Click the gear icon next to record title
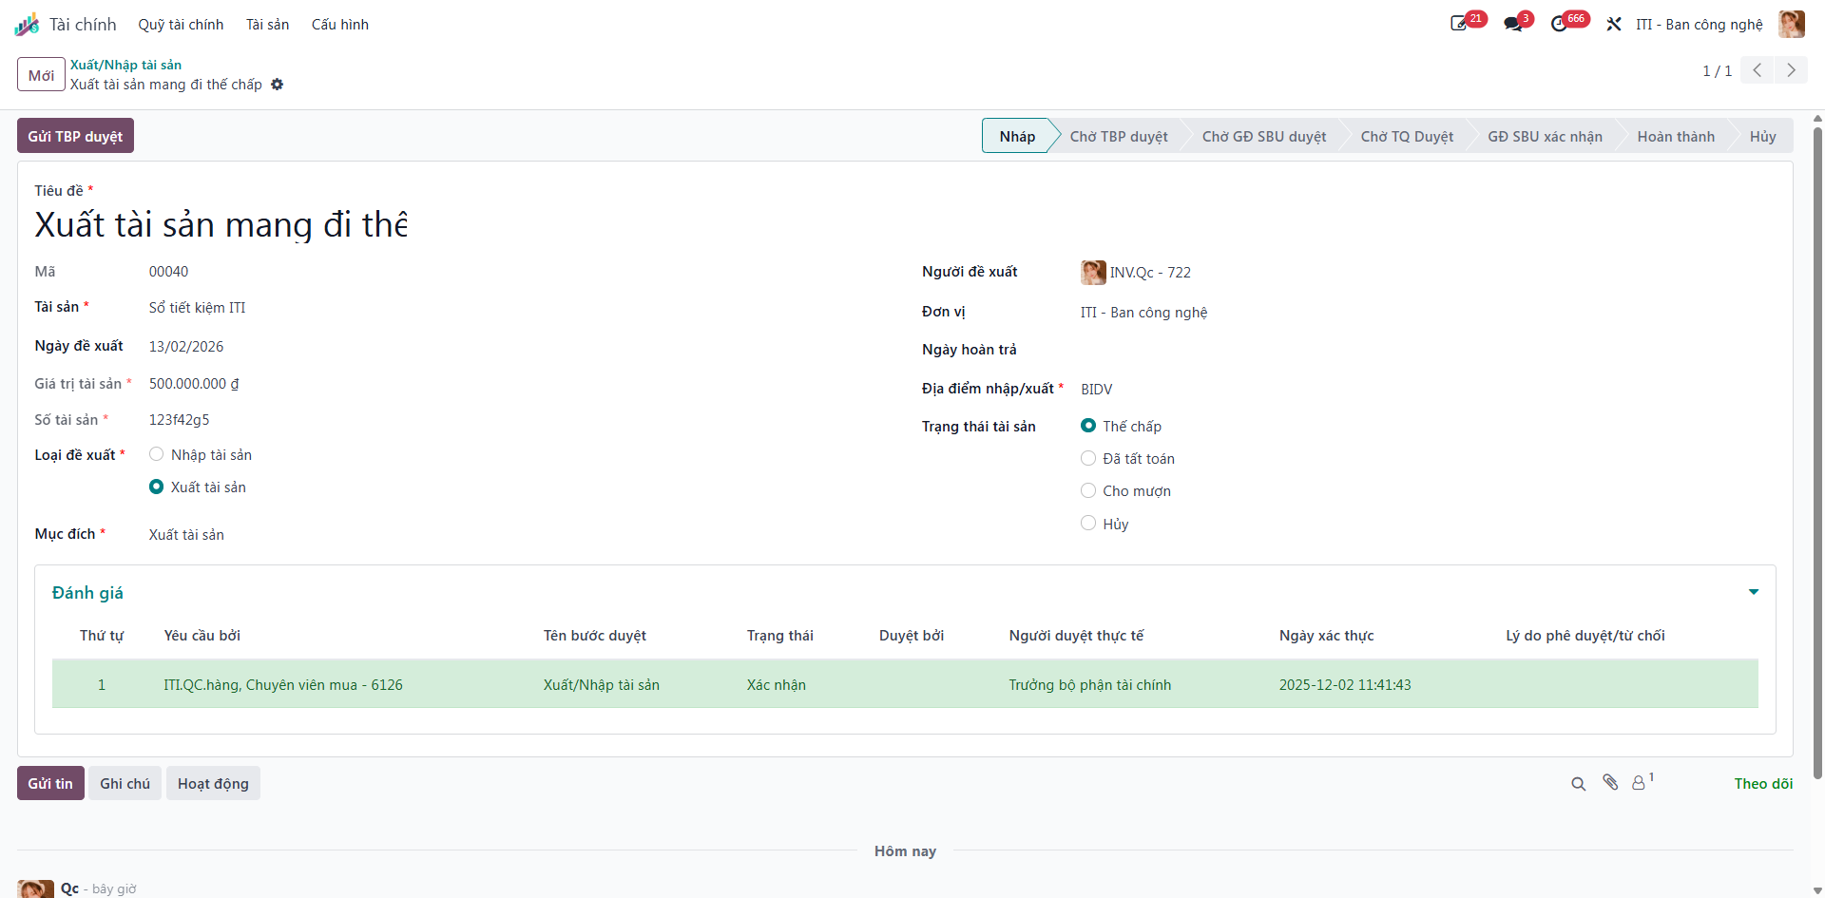The image size is (1825, 898). [x=277, y=85]
